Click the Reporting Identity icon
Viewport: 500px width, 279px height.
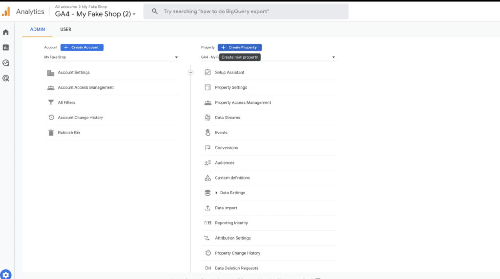(x=208, y=223)
